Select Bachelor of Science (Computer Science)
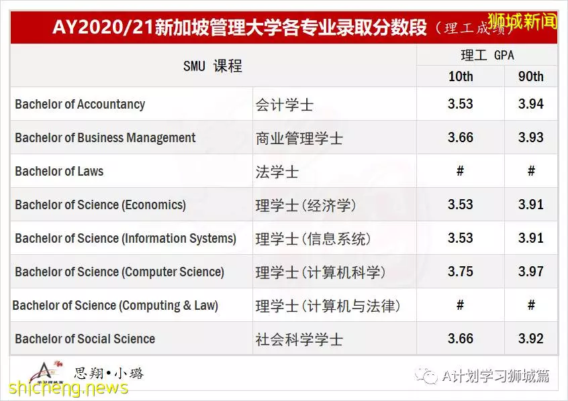 (120, 272)
